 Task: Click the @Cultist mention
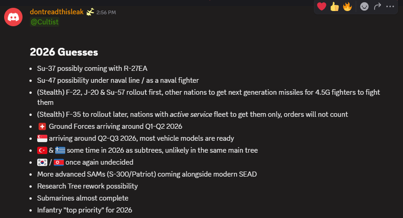pos(44,22)
